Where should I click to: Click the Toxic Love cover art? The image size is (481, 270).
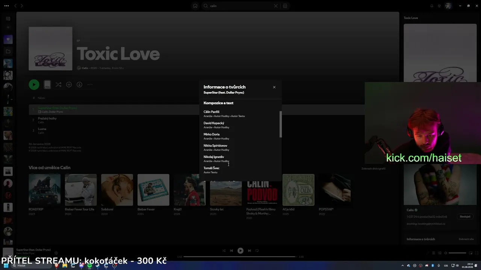point(50,48)
